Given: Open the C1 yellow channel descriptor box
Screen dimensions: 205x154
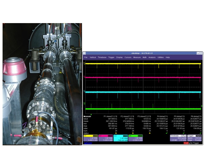Looking at the screenshot, I should point(91,138).
